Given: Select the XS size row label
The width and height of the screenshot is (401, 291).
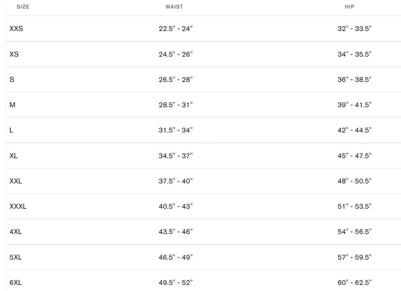Looking at the screenshot, I should (14, 54).
